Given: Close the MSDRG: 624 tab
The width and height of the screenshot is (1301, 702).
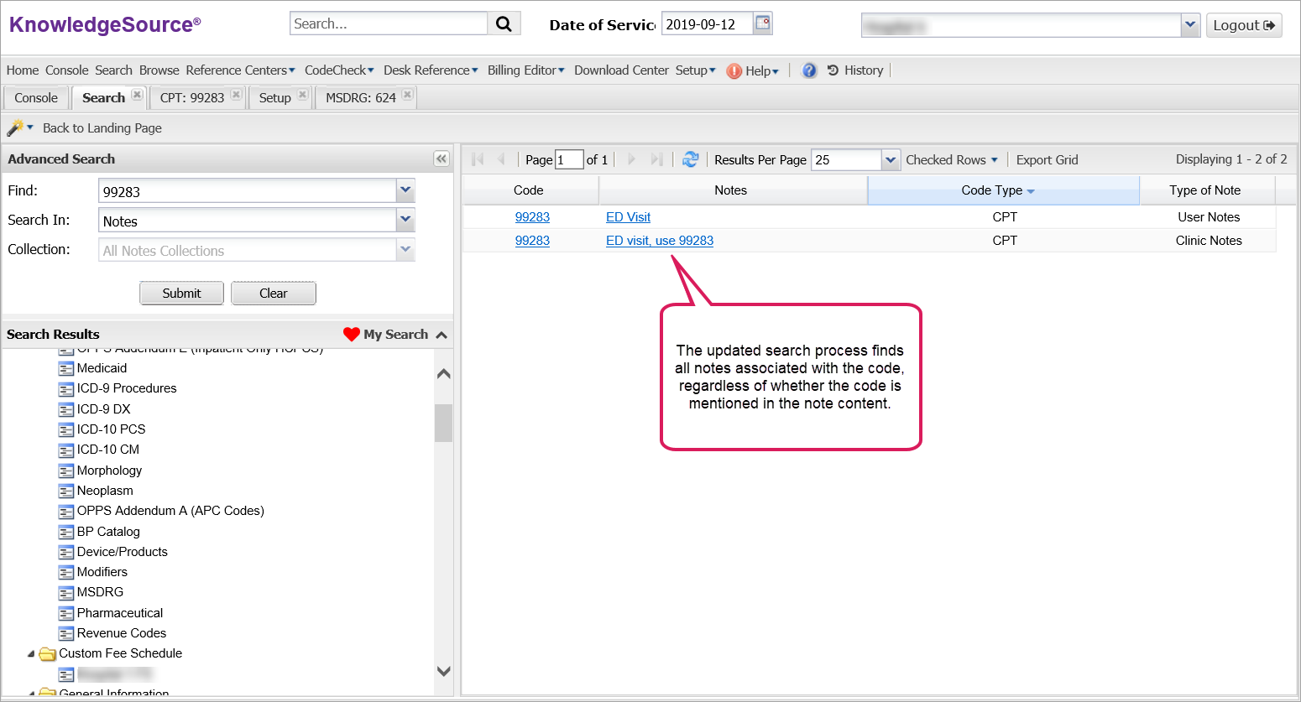Looking at the screenshot, I should [x=407, y=95].
